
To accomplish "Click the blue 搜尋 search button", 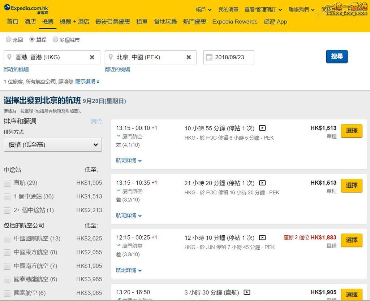I will [337, 56].
